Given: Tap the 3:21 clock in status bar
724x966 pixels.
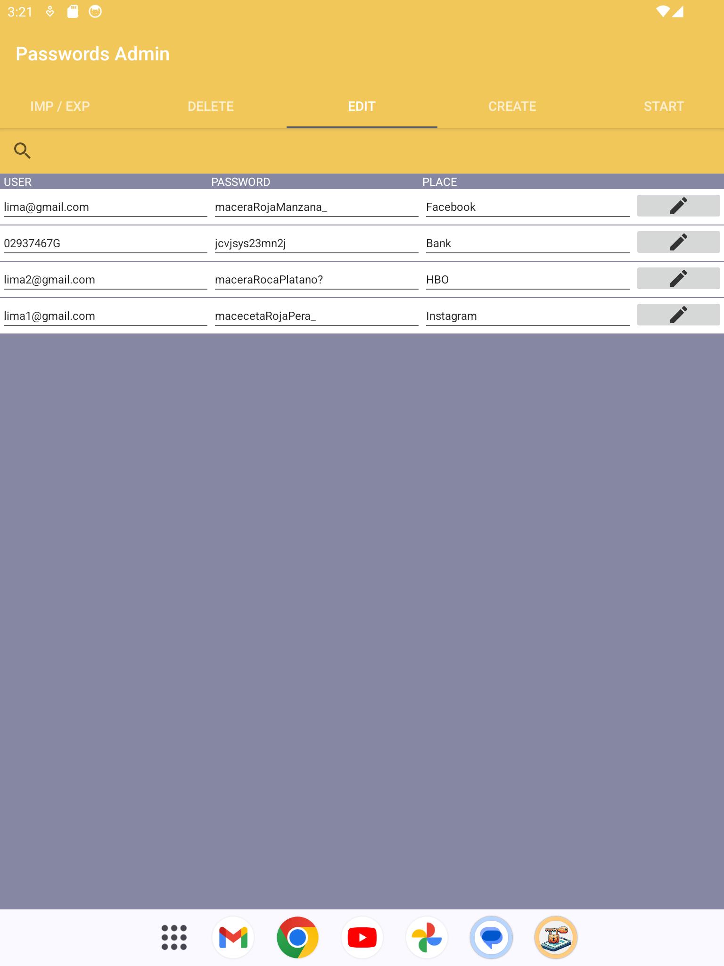Looking at the screenshot, I should (x=20, y=12).
